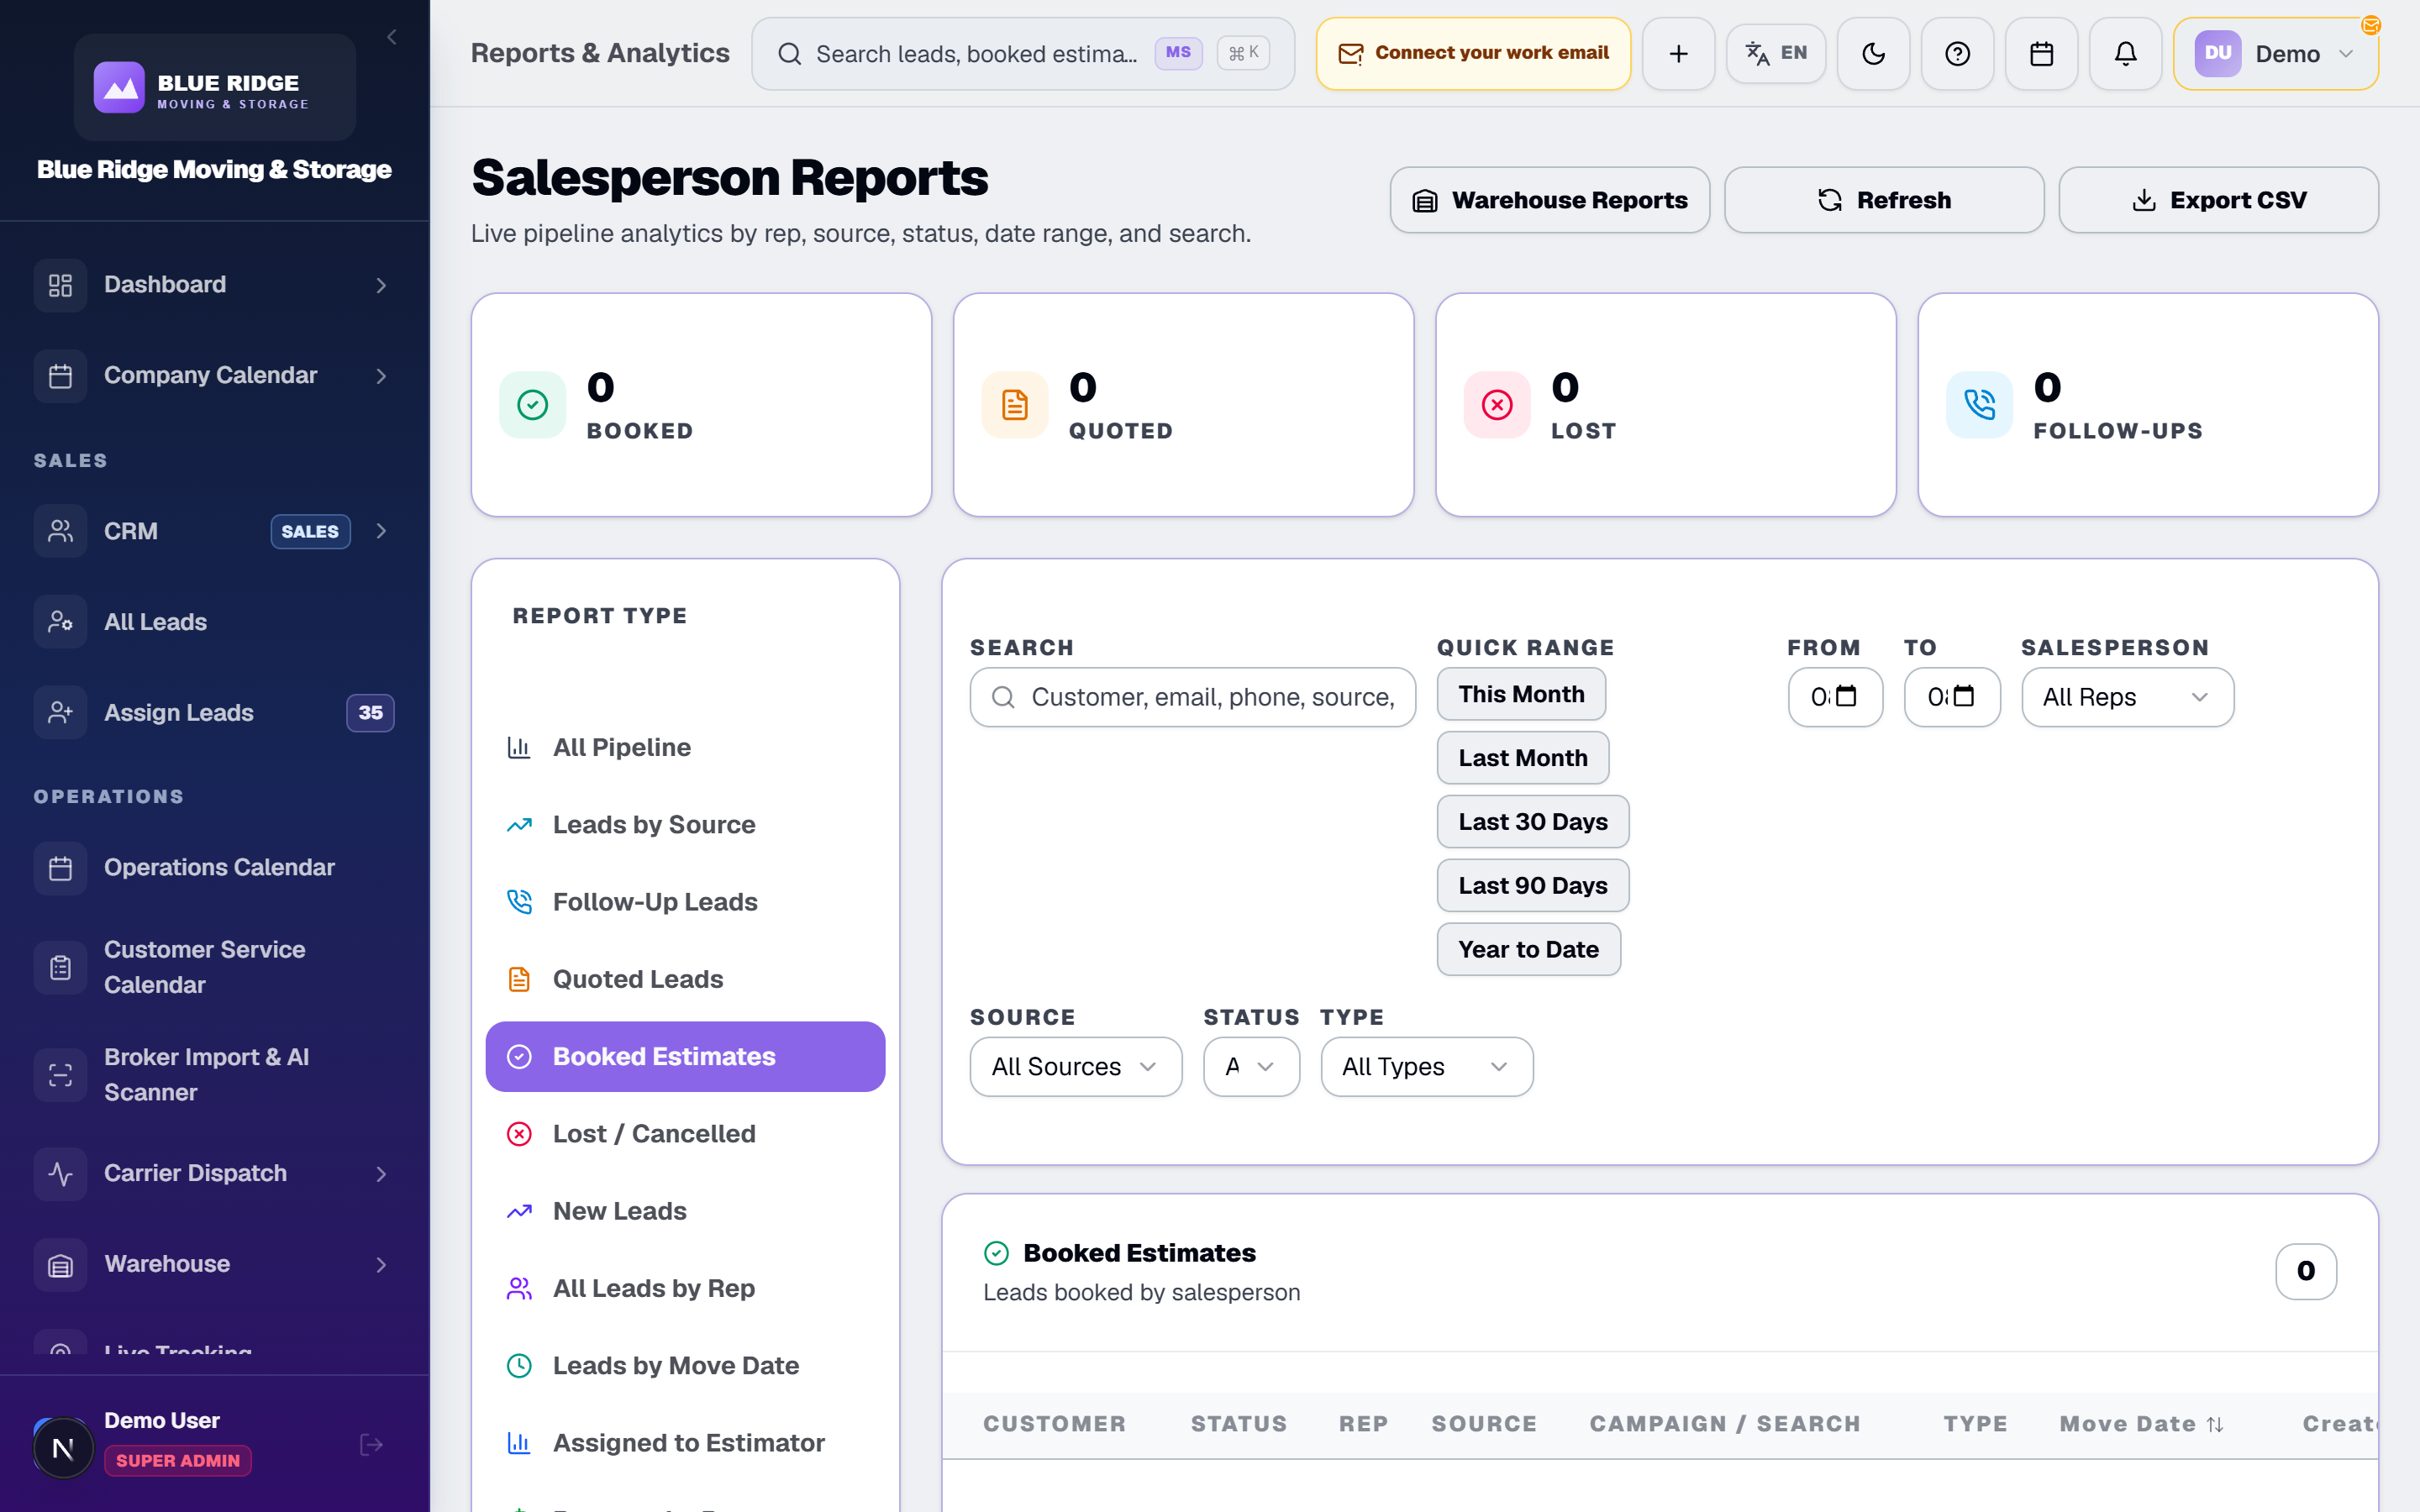Click the global search leads field

1022,54
